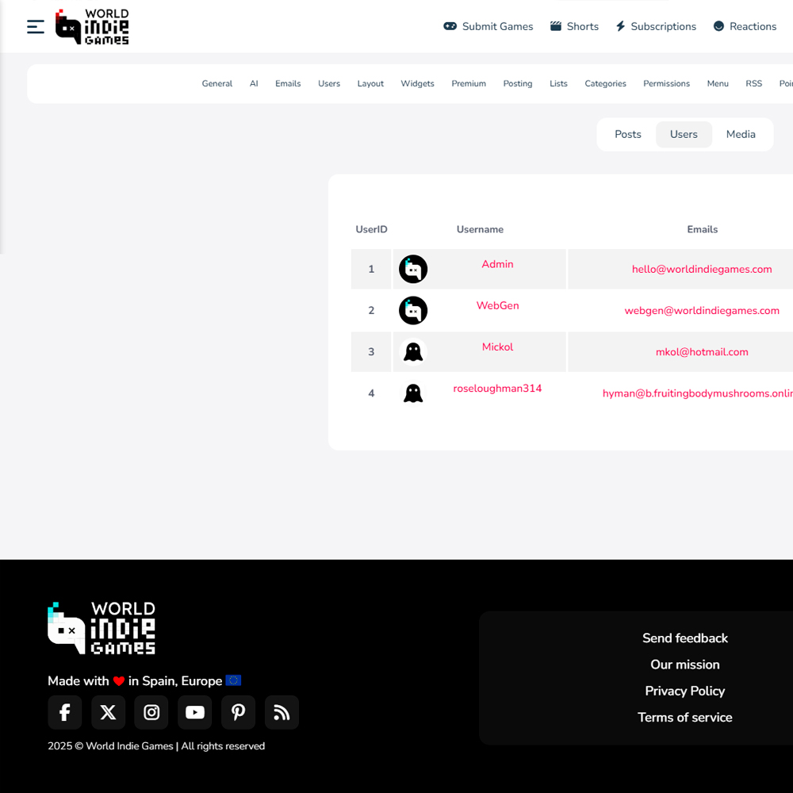The image size is (793, 793).
Task: Switch to the Media tab
Action: (741, 135)
